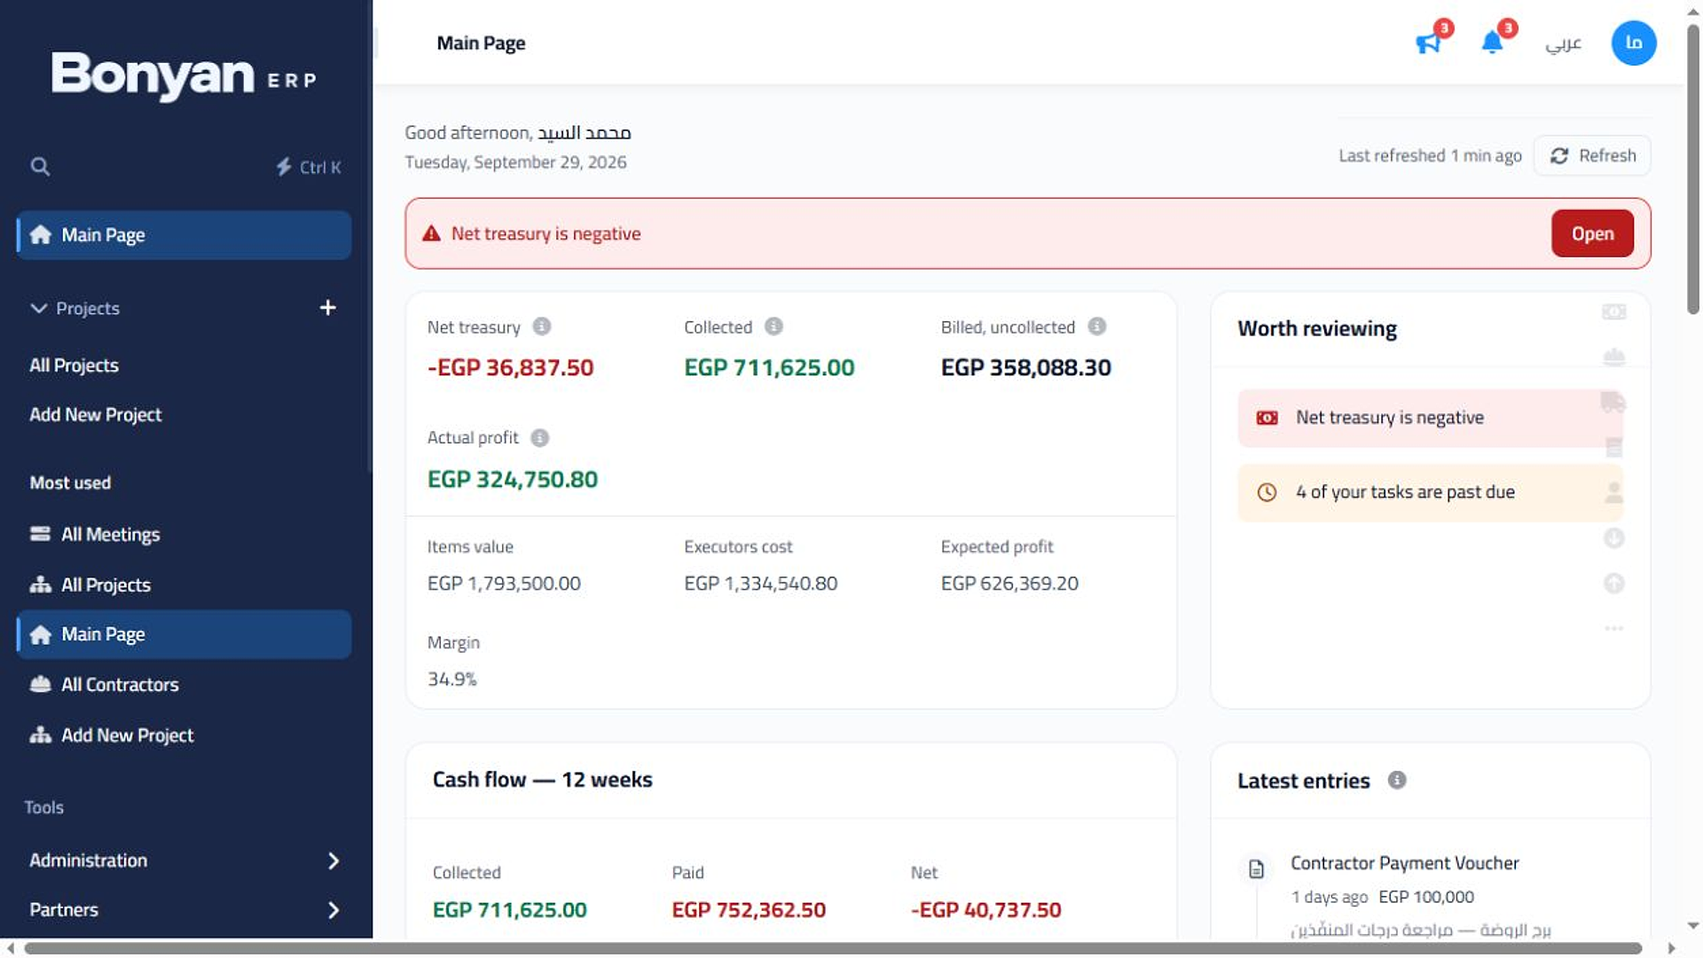Viewport: 1703px width, 958px height.
Task: Click the sidebar search magnifier icon
Action: 40,166
